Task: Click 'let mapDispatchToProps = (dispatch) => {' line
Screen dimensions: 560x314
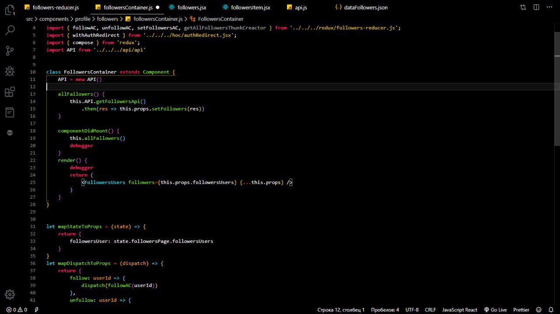Action: 105,263
